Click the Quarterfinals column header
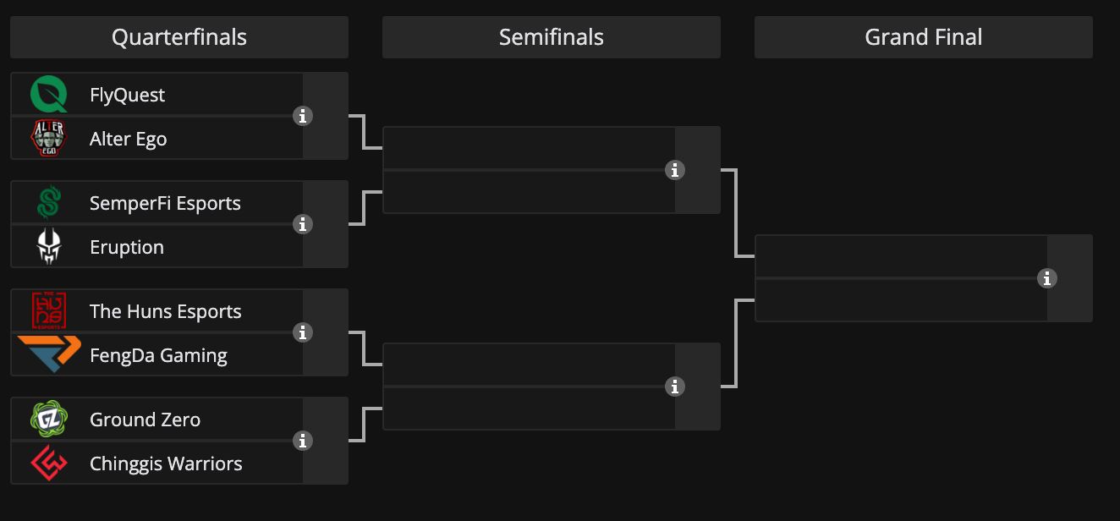Image resolution: width=1120 pixels, height=521 pixels. coord(179,37)
